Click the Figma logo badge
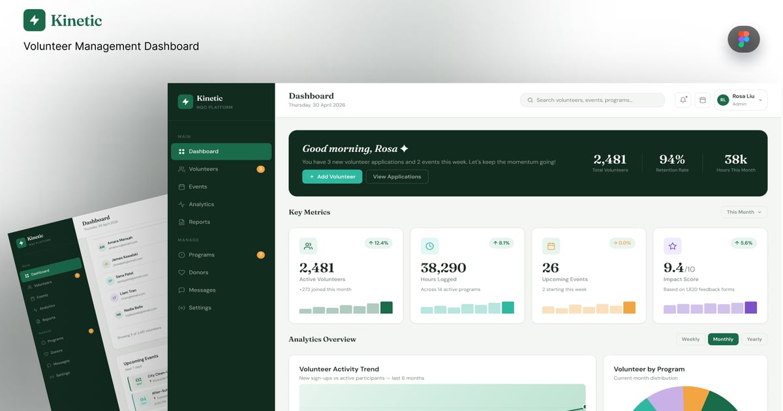This screenshot has height=411, width=783. pos(744,39)
